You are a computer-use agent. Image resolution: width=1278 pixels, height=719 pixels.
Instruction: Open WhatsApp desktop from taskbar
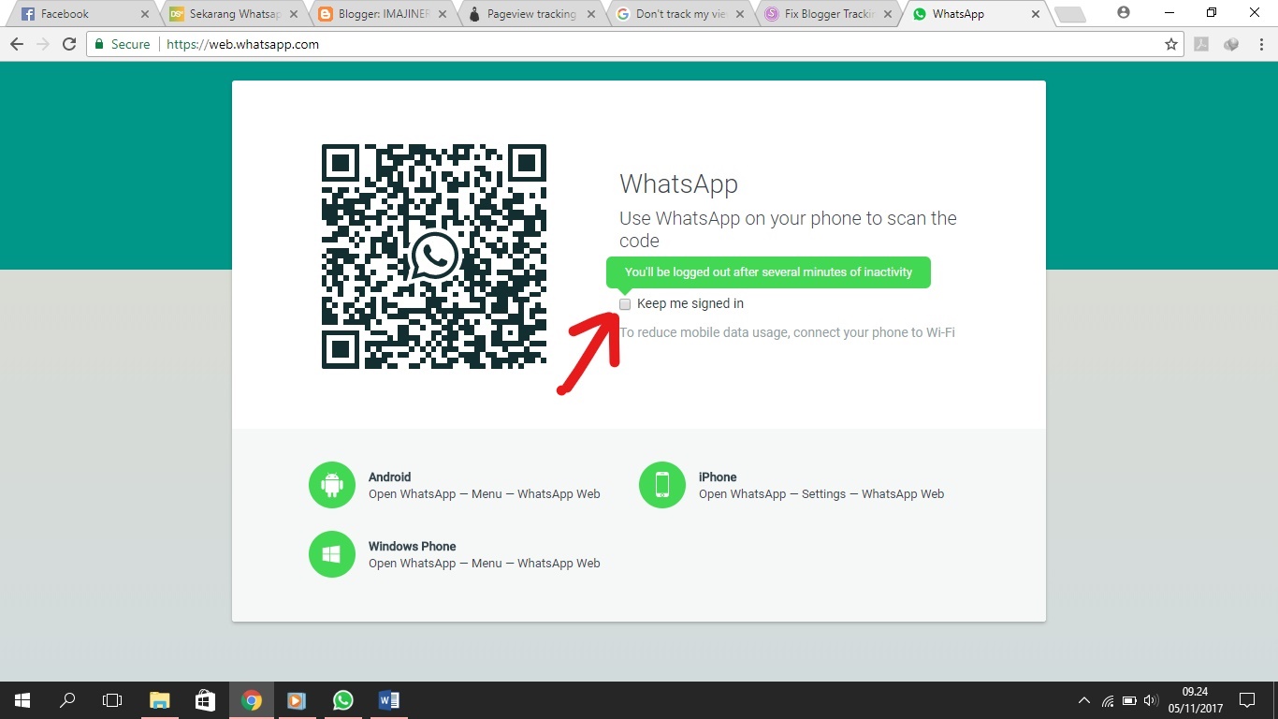(x=343, y=700)
